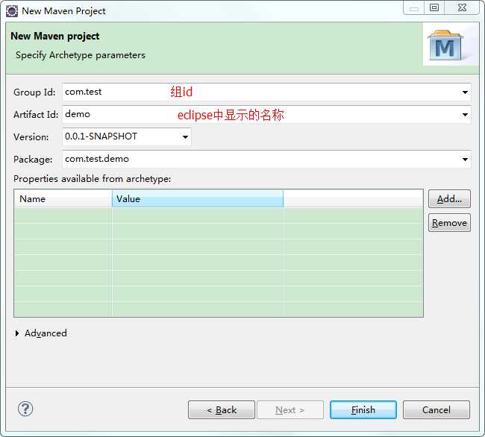Click the Maven M wizard banner icon
The image size is (485, 437).
[445, 45]
